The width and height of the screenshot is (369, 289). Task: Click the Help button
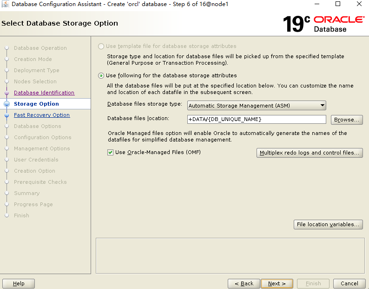pyautogui.click(x=19, y=283)
